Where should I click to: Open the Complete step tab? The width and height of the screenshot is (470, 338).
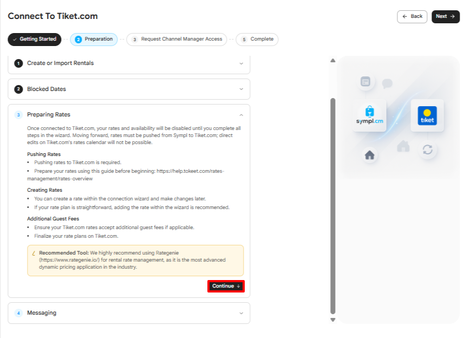click(257, 40)
